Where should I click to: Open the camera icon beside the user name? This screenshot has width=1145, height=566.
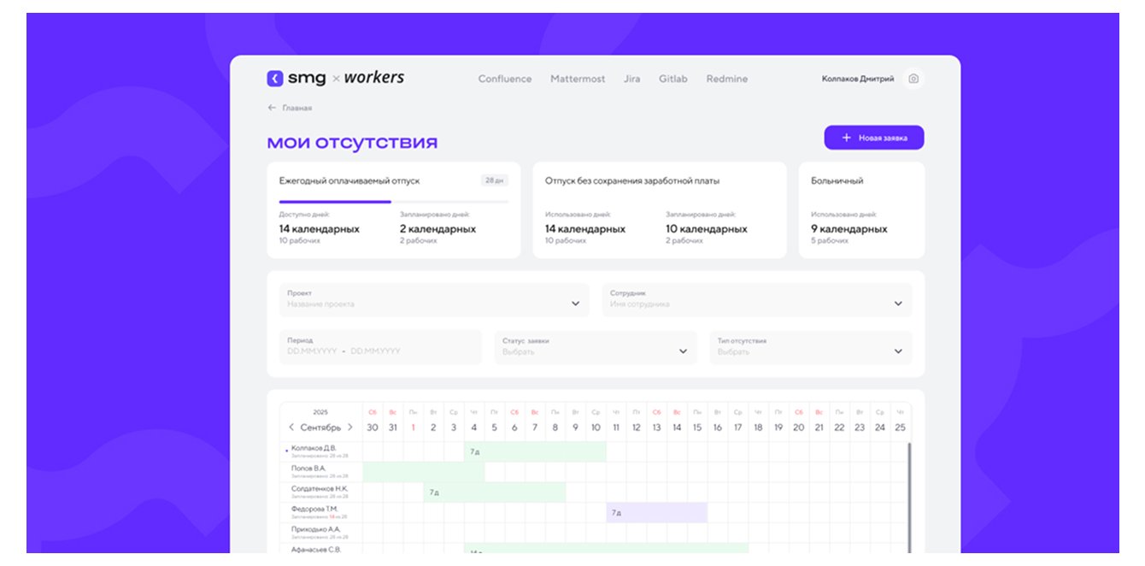(x=913, y=79)
